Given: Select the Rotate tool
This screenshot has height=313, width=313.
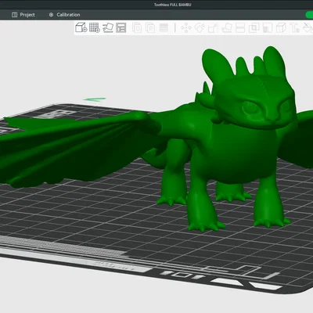Looking at the screenshot, I should point(200,28).
